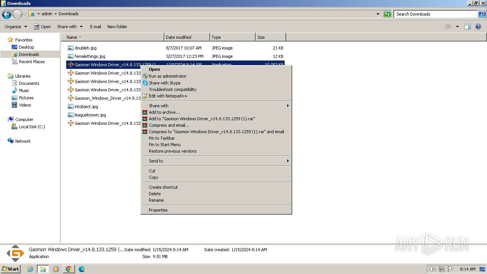Choose Troubleshoot compatibility
Viewport: 487px width, 274px height.
[216, 89]
